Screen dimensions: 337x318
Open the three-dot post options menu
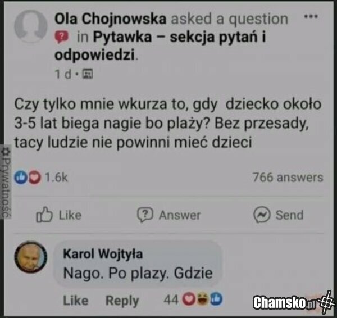pyautogui.click(x=311, y=16)
